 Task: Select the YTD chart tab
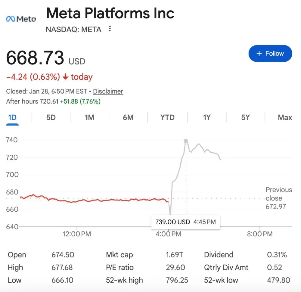167,117
